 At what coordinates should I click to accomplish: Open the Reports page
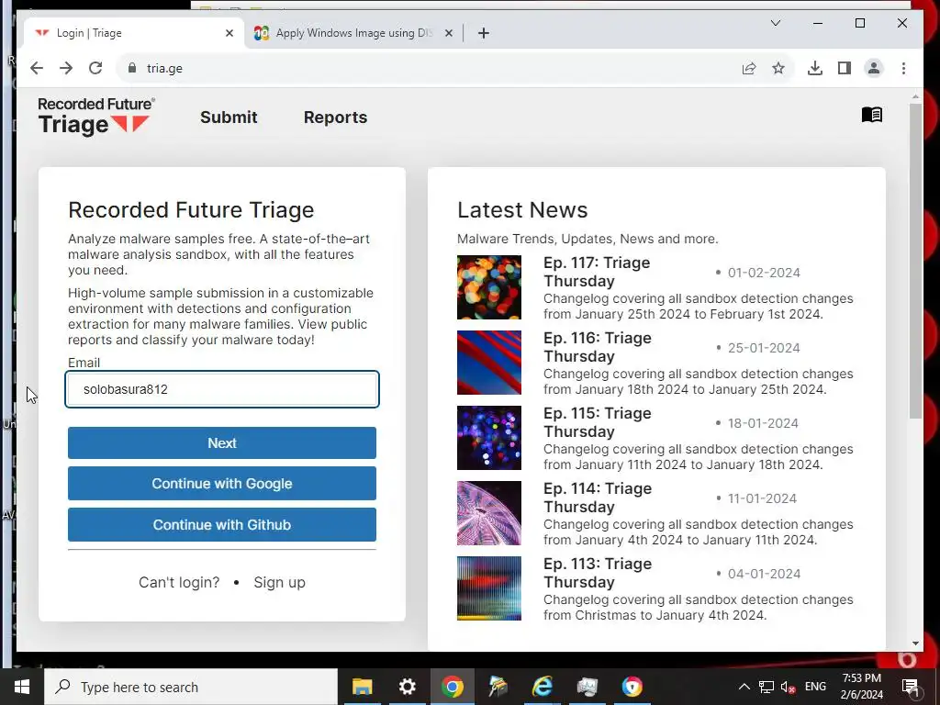335,117
